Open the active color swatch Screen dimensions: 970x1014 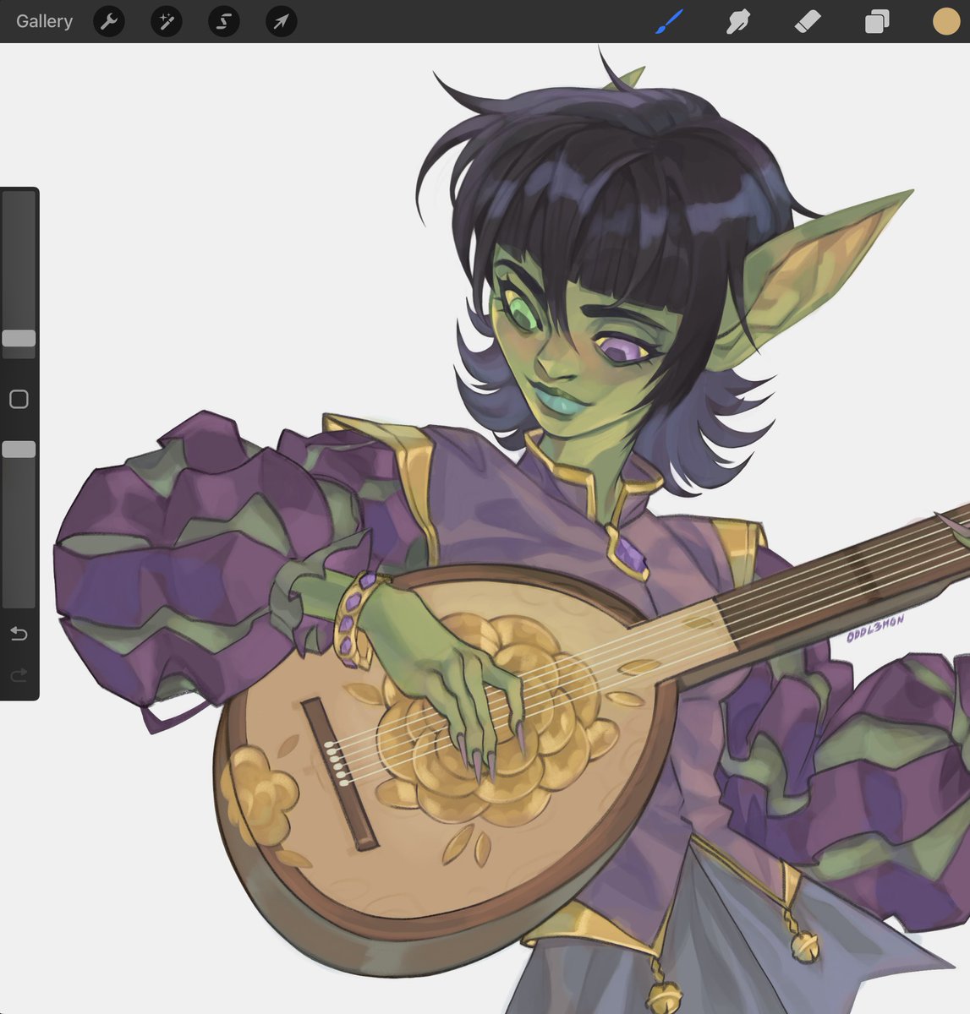(x=946, y=21)
